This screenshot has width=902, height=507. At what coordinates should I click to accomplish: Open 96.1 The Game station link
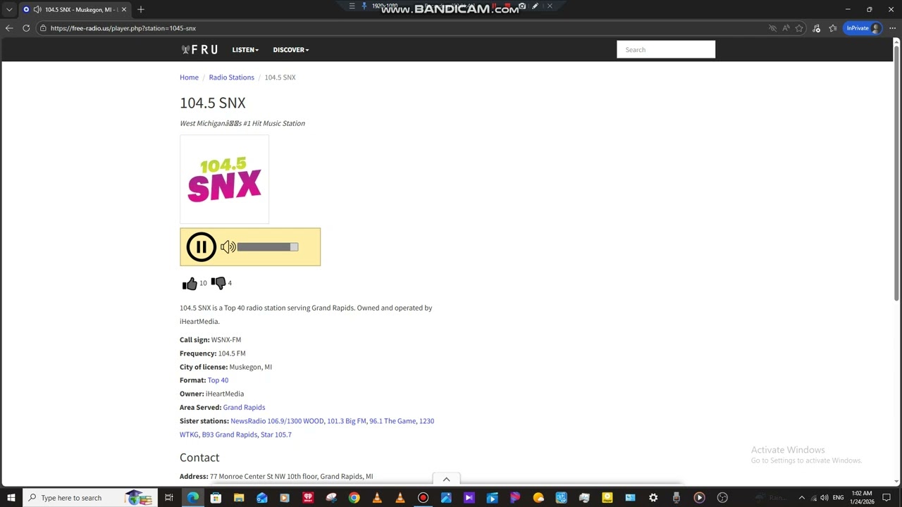(393, 421)
